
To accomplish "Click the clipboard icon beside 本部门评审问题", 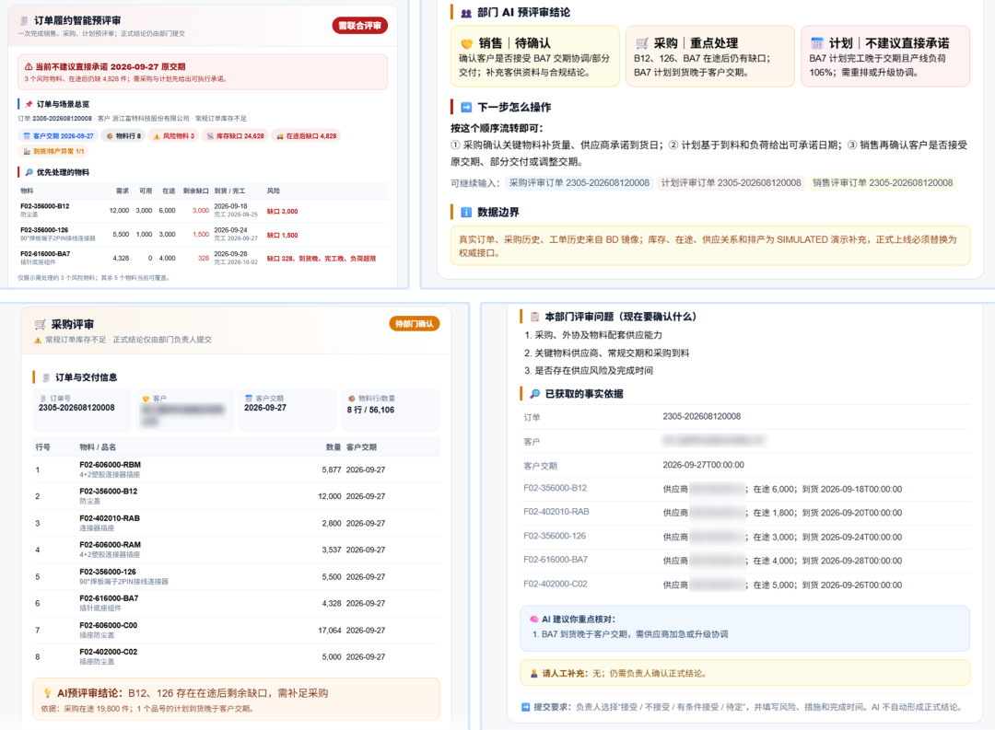I will (535, 317).
